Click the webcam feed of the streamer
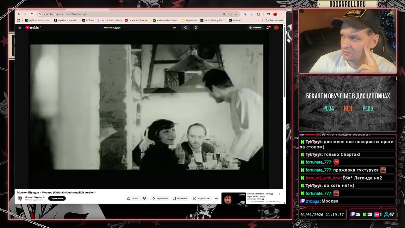The height and width of the screenshot is (228, 405). pos(348,41)
